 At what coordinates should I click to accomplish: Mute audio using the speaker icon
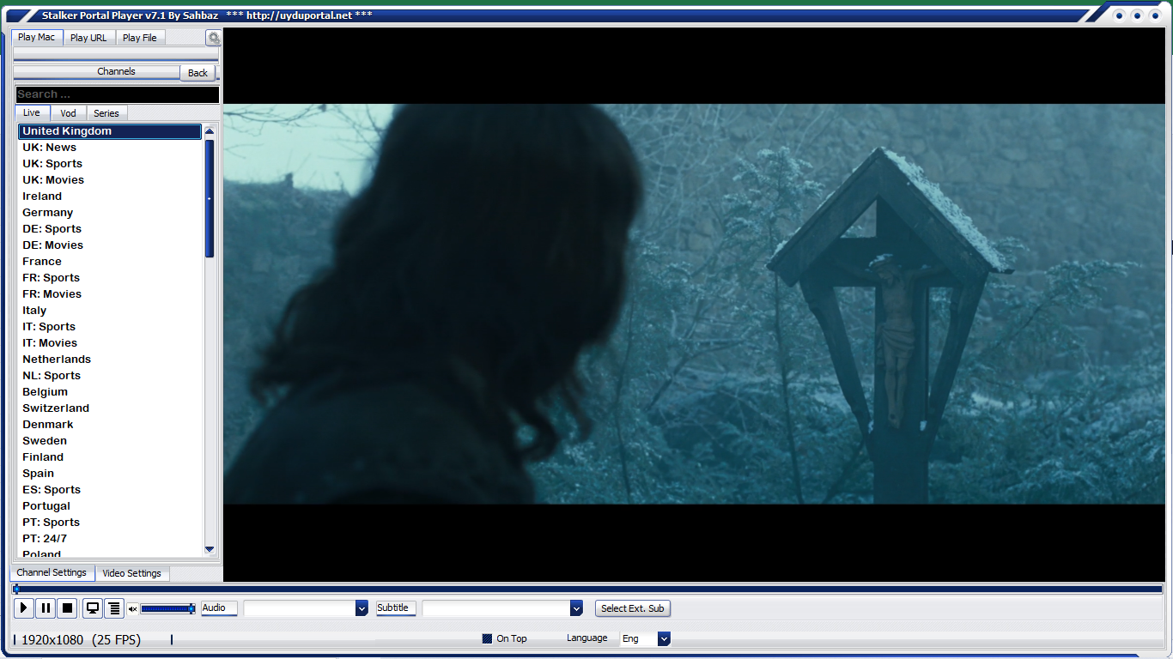(x=132, y=609)
